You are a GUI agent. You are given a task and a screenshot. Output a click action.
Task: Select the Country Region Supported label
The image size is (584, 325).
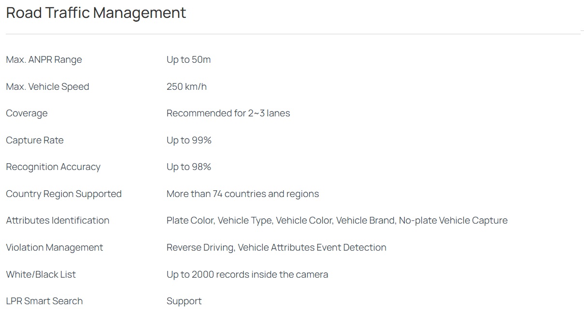point(64,194)
